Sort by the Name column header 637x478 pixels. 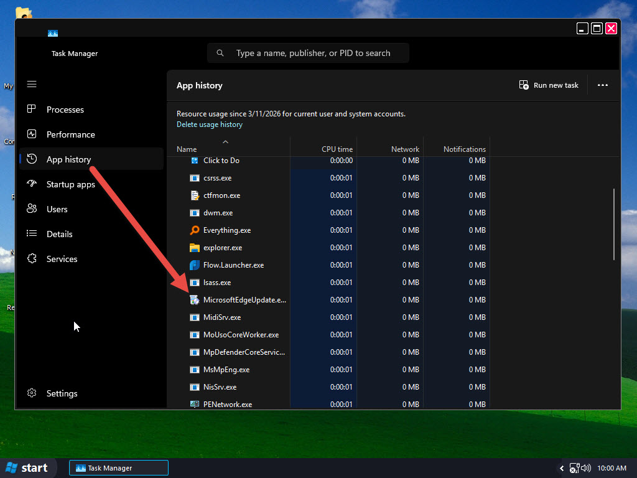(x=187, y=149)
